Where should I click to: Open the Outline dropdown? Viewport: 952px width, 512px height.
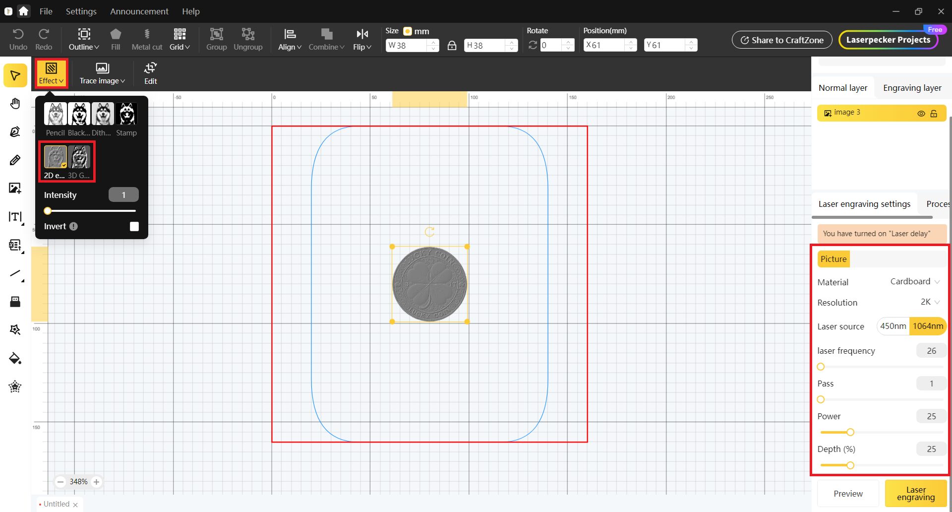coord(84,39)
